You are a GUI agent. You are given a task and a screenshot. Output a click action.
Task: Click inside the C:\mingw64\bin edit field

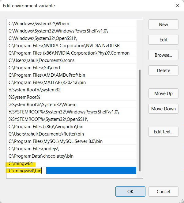[26, 171]
